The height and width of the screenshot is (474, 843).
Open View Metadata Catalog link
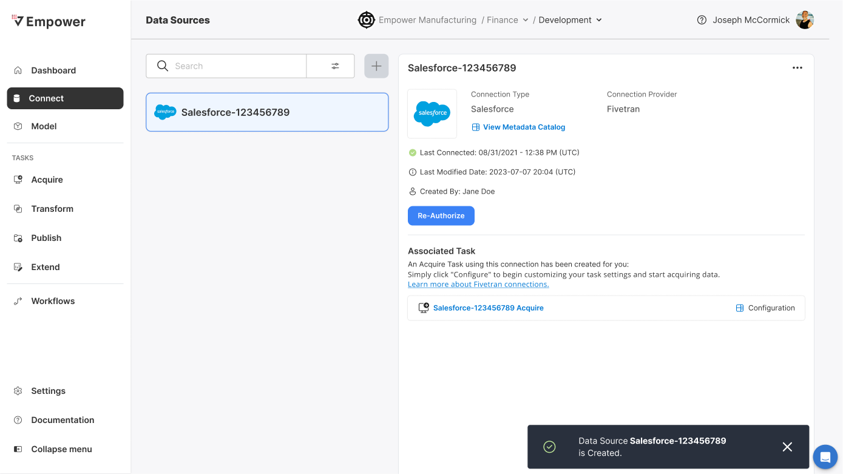(x=524, y=127)
